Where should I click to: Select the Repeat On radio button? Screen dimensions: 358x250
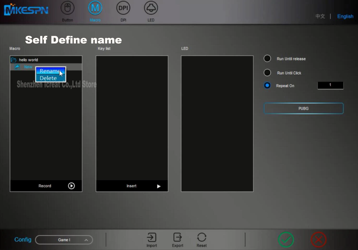(267, 86)
